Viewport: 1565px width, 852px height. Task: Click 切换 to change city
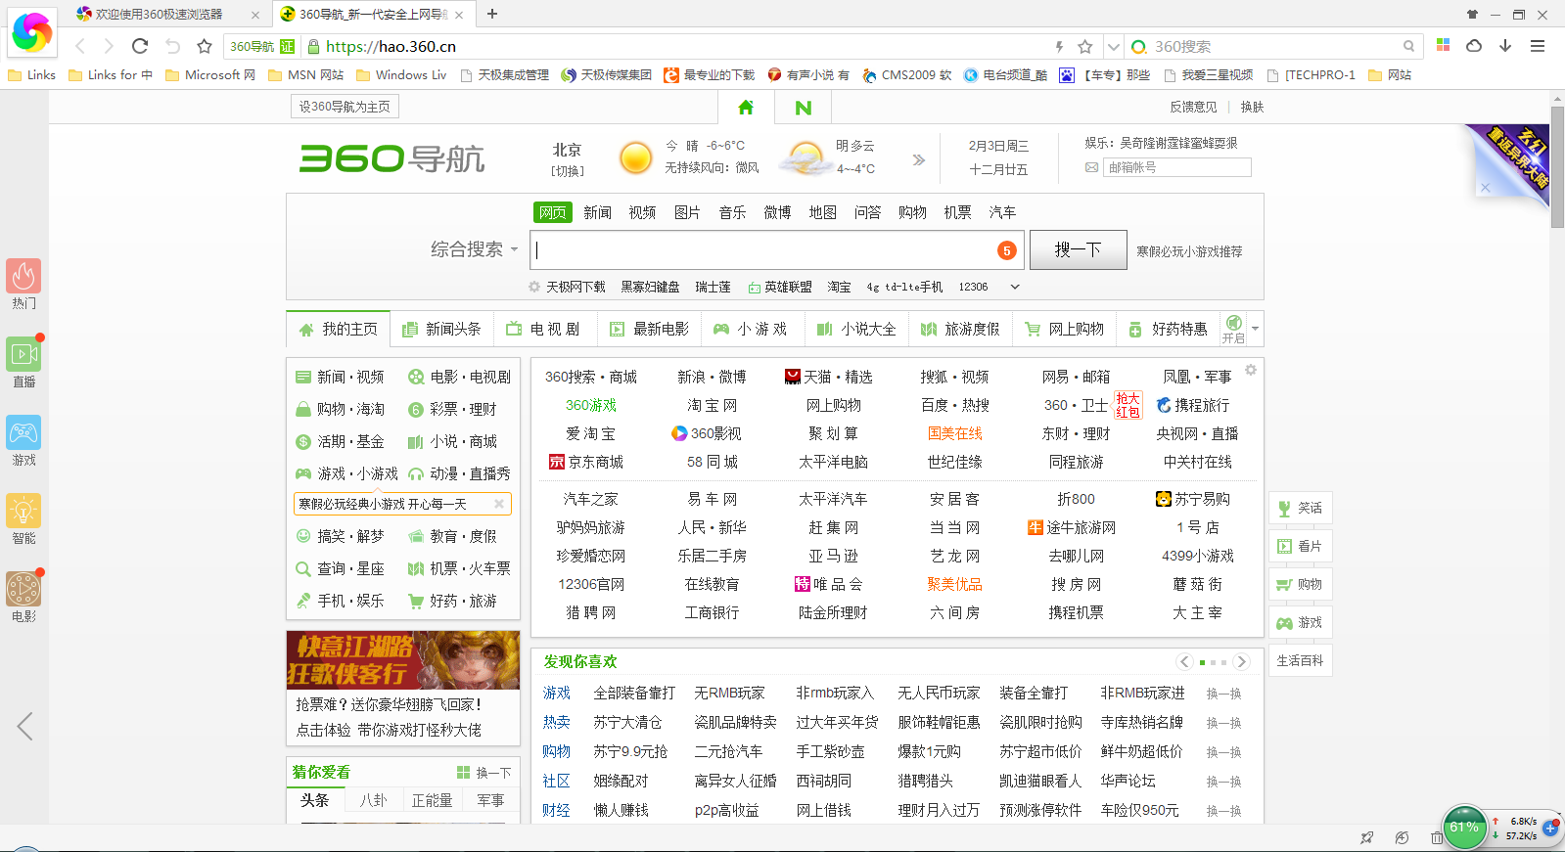click(x=568, y=171)
